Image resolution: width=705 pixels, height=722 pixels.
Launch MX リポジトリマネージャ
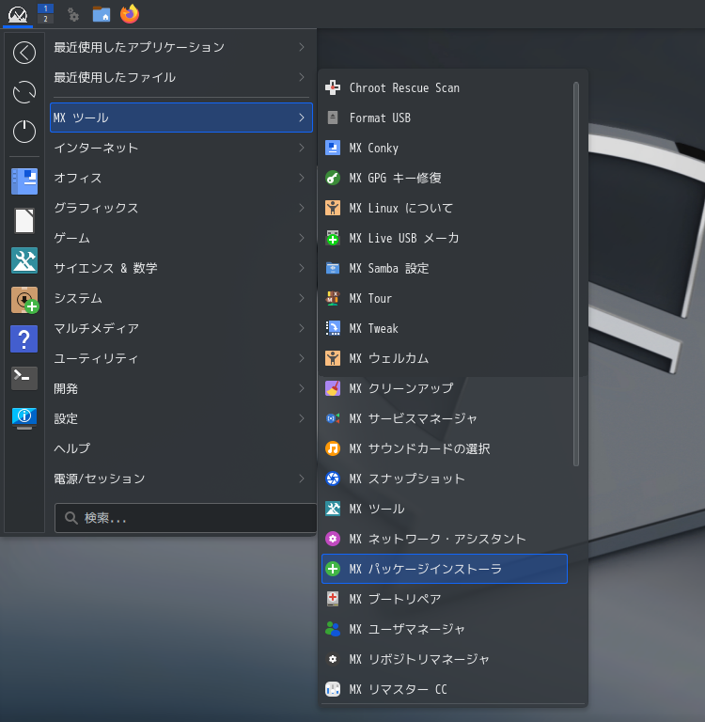(445, 659)
